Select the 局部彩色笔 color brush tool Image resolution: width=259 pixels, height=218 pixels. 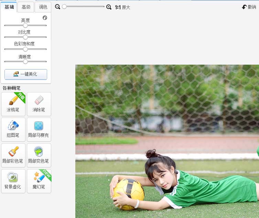click(13, 155)
